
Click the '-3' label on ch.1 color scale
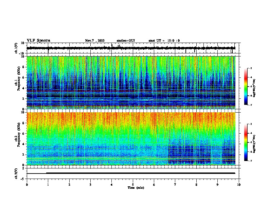coord(250,68)
